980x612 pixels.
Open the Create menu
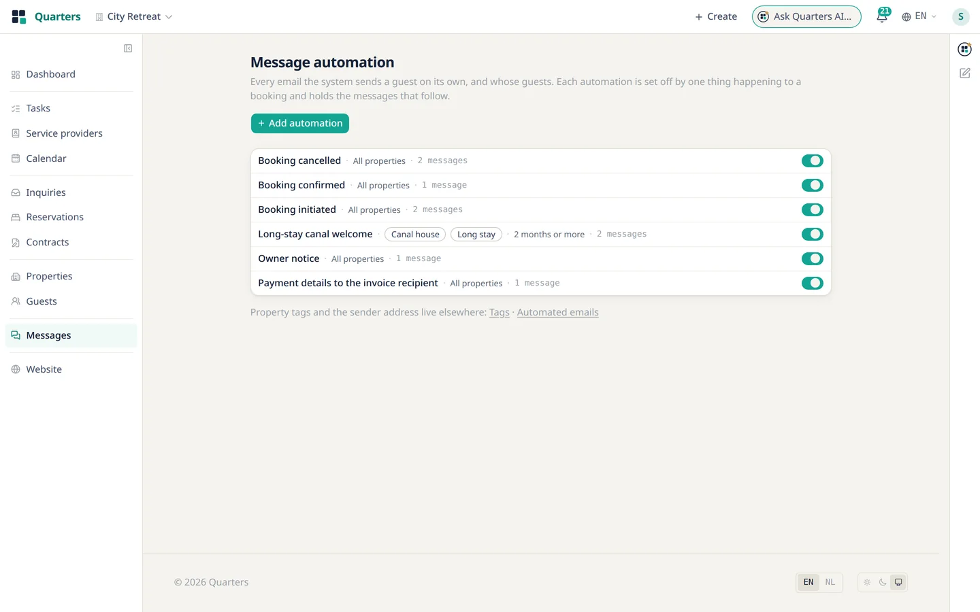716,17
